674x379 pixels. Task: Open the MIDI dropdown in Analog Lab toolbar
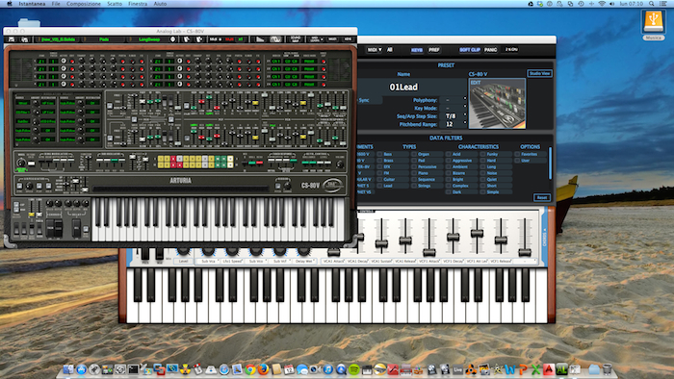(x=375, y=50)
